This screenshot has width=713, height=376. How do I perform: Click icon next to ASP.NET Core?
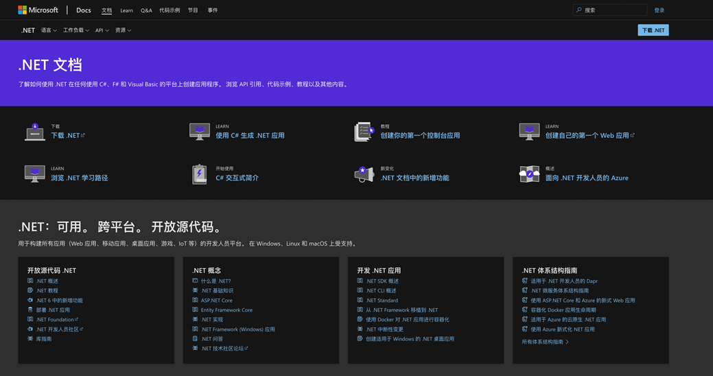(x=195, y=300)
